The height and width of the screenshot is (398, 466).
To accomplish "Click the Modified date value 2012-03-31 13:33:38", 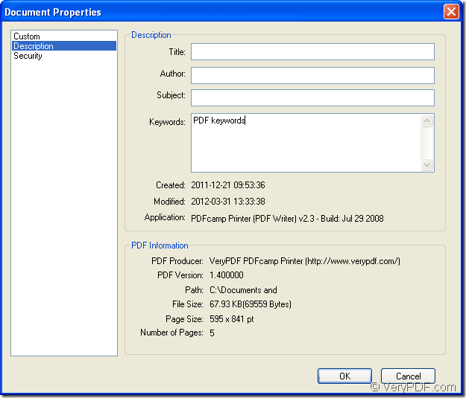I will 228,202.
